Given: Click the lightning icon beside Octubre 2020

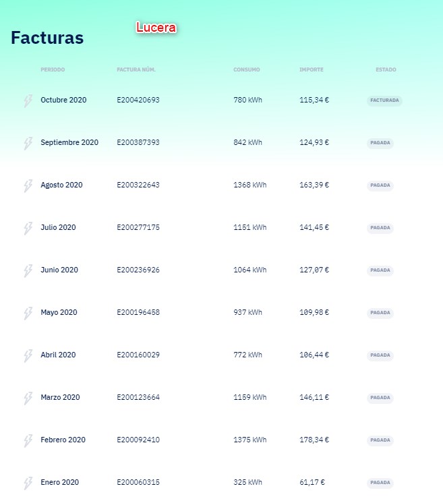Looking at the screenshot, I should (x=28, y=100).
